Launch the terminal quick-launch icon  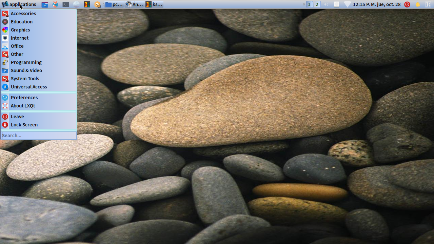pyautogui.click(x=66, y=4)
